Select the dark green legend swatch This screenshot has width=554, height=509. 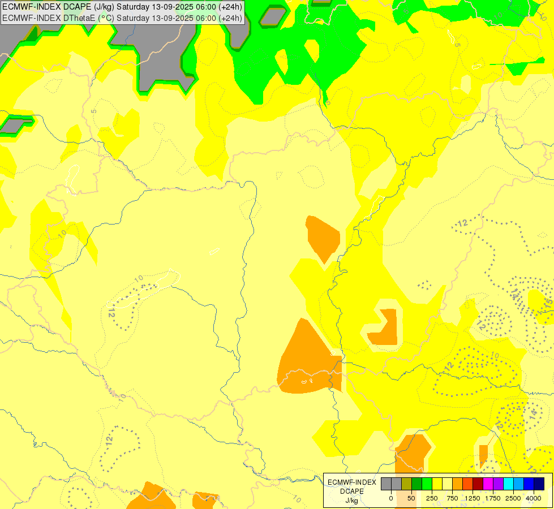click(x=416, y=484)
